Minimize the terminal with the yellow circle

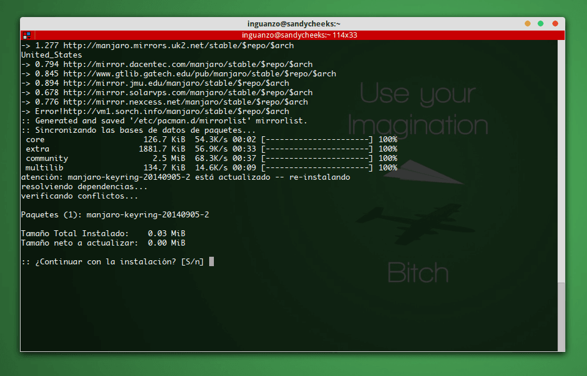point(526,23)
